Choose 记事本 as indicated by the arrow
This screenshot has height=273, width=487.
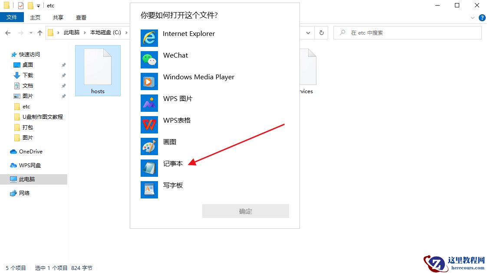click(173, 163)
